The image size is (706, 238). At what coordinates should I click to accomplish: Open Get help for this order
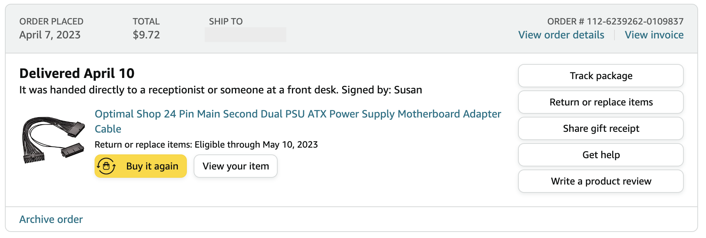601,155
